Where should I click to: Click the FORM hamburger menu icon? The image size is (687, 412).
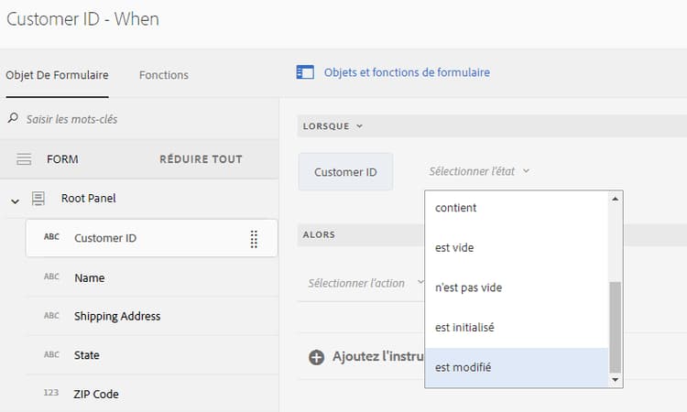25,159
